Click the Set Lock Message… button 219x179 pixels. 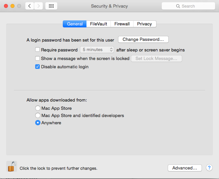click(x=157, y=58)
